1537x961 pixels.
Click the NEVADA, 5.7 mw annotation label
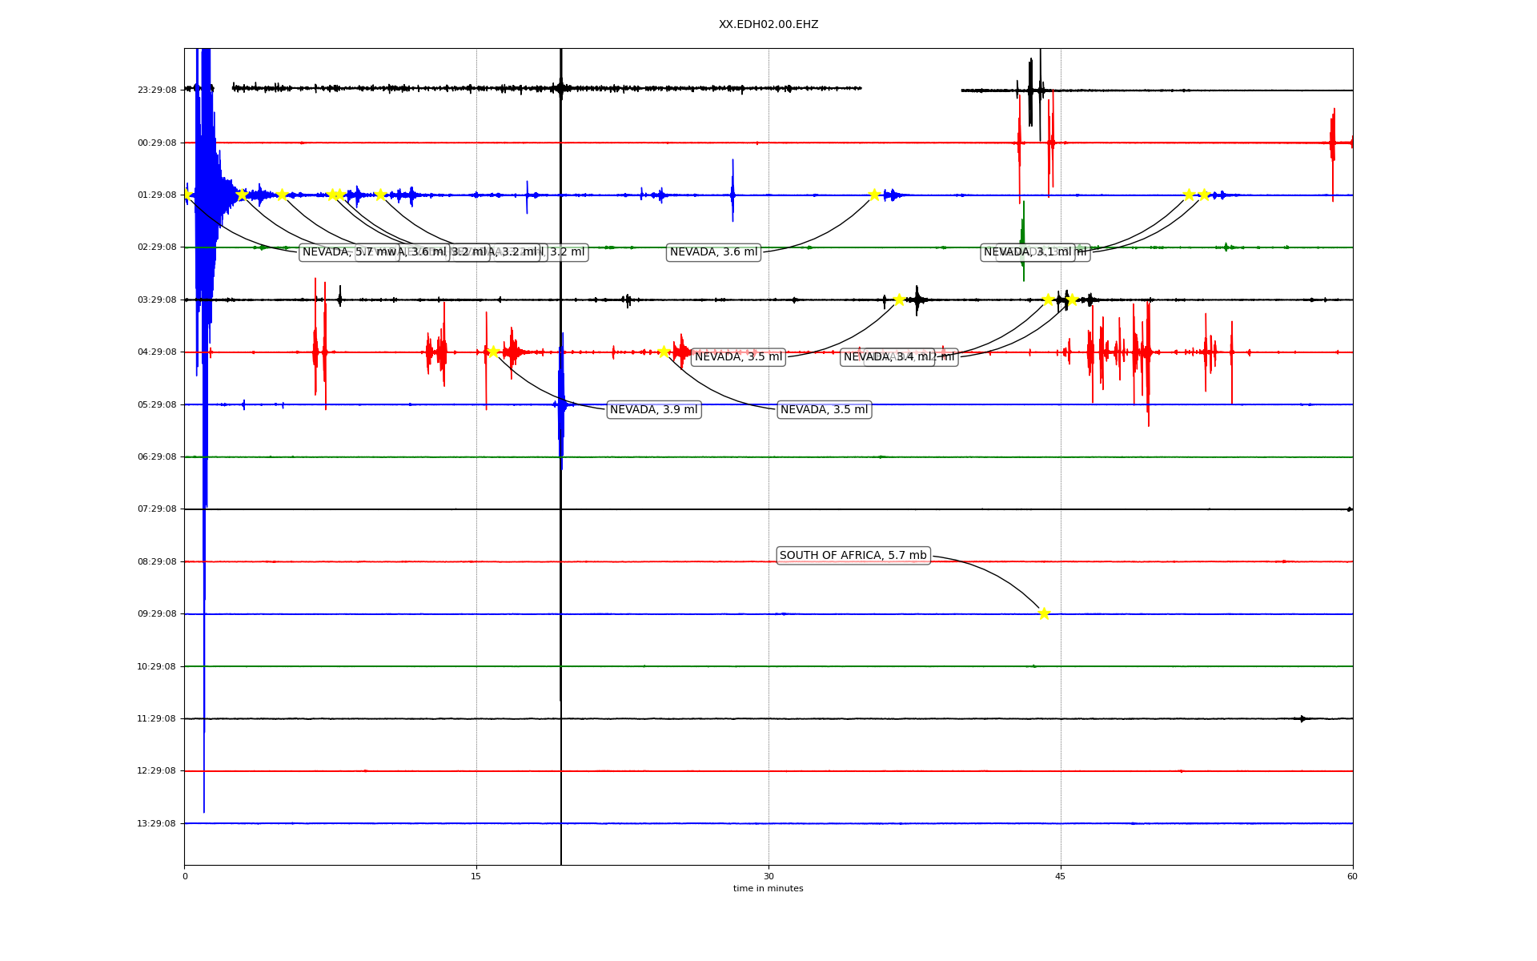(336, 252)
